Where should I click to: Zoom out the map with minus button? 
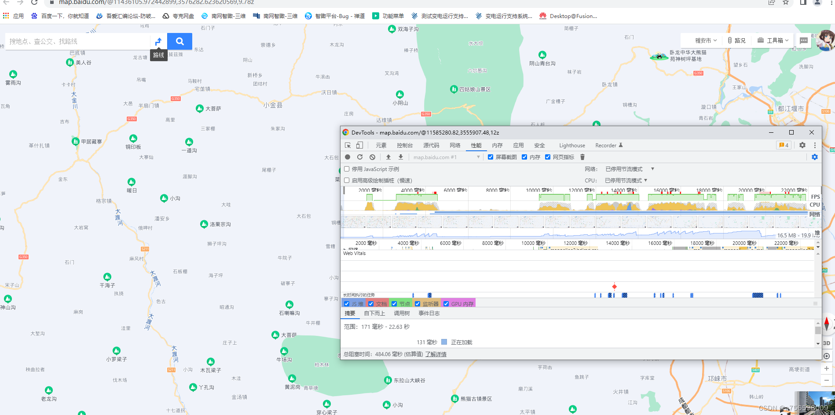pyautogui.click(x=827, y=380)
